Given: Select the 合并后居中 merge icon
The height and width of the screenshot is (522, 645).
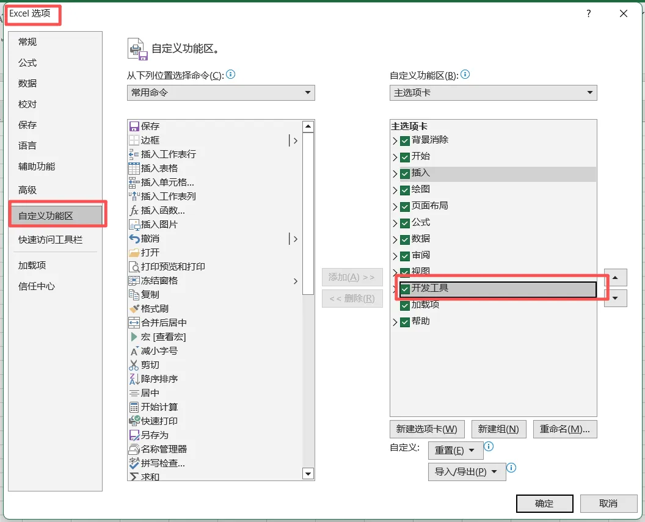Looking at the screenshot, I should [x=134, y=322].
